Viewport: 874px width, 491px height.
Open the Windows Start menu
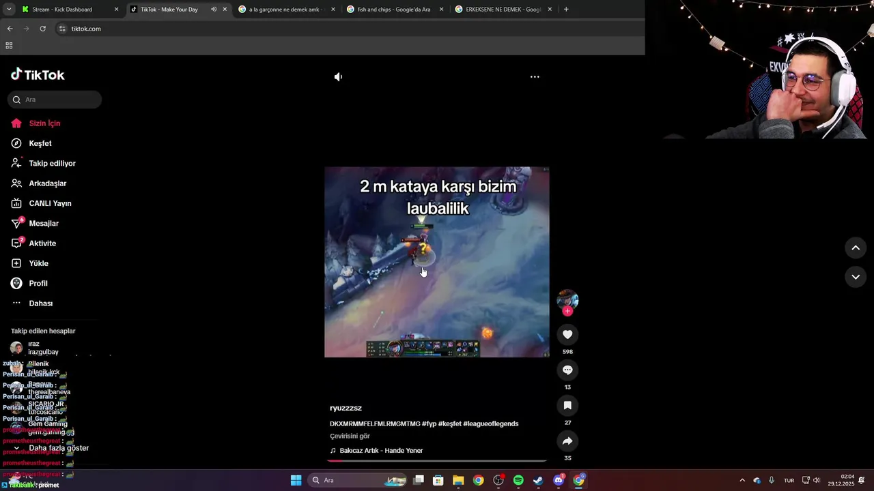pyautogui.click(x=296, y=480)
